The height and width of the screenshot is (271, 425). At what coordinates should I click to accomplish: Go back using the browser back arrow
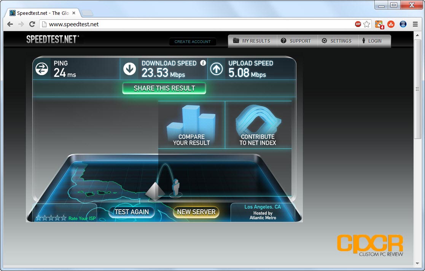10,24
